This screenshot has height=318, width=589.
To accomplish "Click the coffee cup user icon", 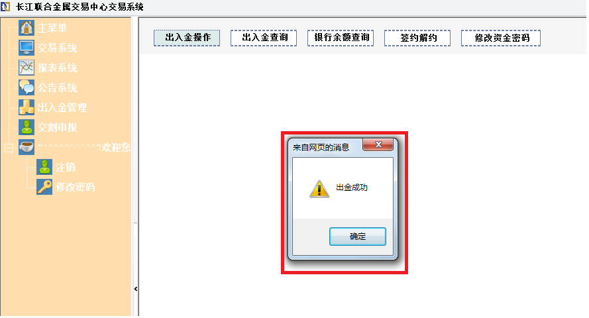I will pos(27,147).
